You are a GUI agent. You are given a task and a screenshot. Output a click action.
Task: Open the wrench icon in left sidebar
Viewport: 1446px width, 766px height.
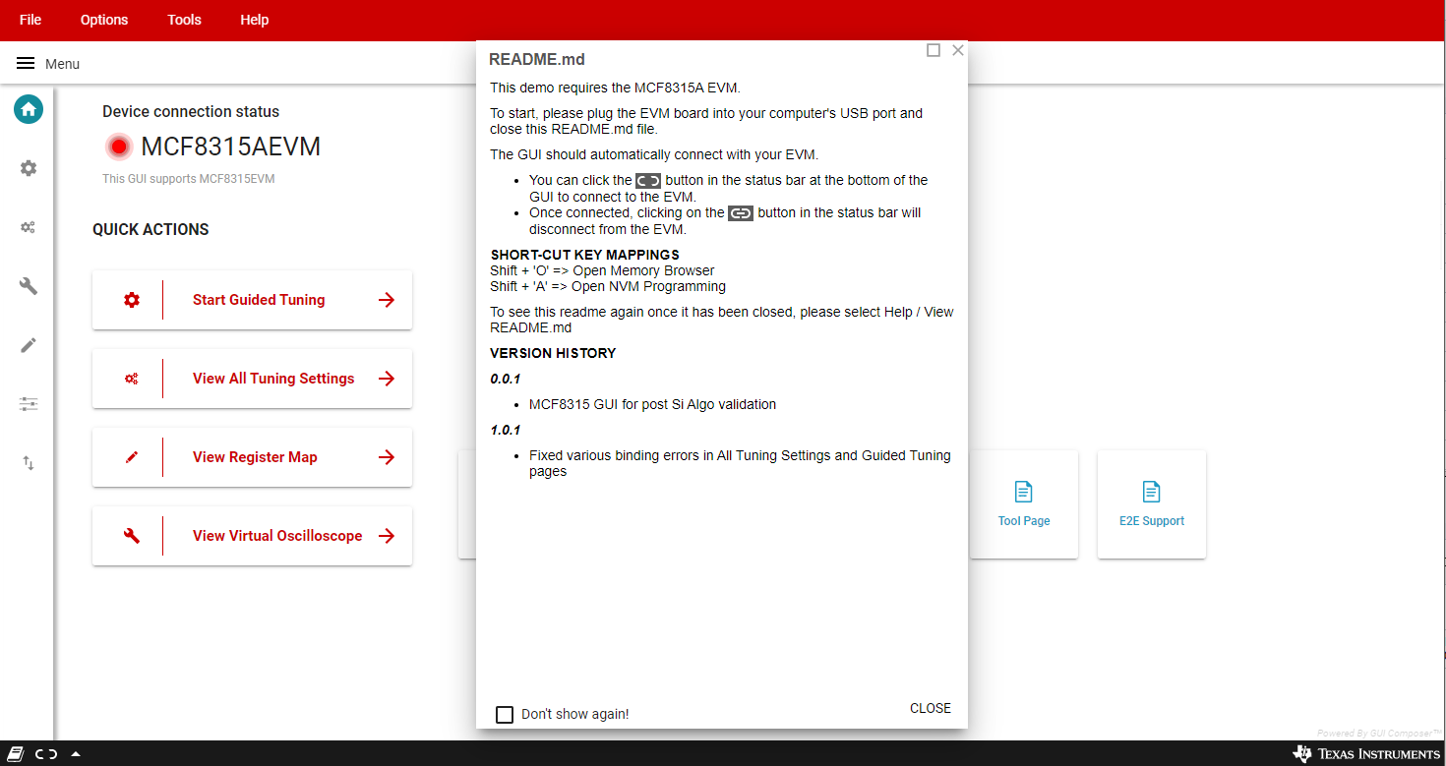tap(29, 286)
